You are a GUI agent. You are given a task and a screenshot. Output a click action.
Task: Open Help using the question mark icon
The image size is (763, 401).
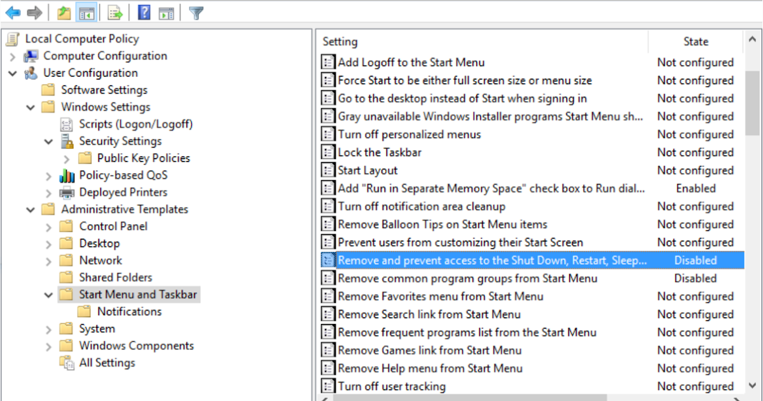tap(143, 11)
